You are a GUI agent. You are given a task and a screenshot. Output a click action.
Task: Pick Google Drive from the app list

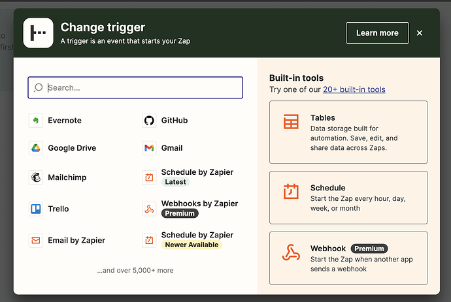point(72,148)
